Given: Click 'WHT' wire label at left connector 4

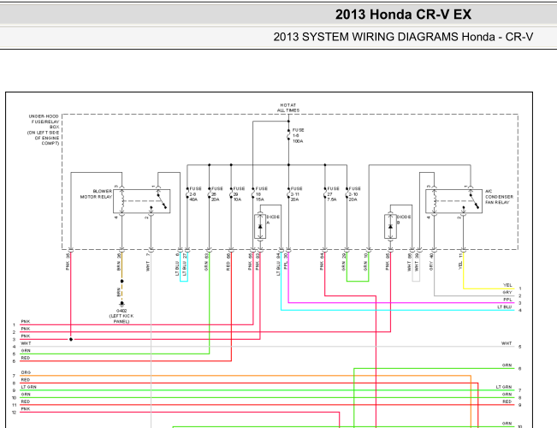Looking at the screenshot, I should pos(26,343).
